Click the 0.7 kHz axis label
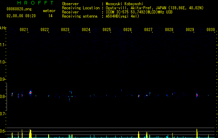Viewport: 218px width, 138px height. pos(3,114)
